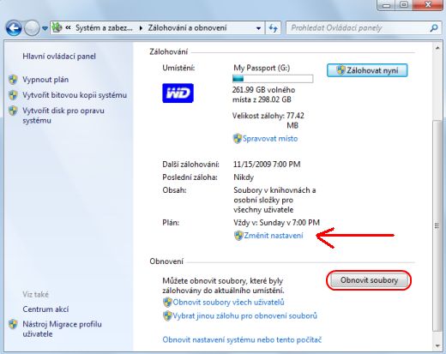Open the Systém a zabez... breadcrumb
Image resolution: width=446 pixels, height=354 pixels.
[104, 28]
